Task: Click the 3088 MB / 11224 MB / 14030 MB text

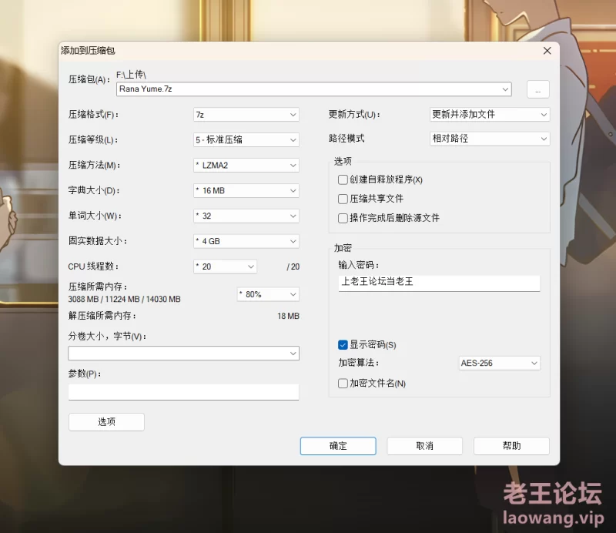Action: [124, 299]
